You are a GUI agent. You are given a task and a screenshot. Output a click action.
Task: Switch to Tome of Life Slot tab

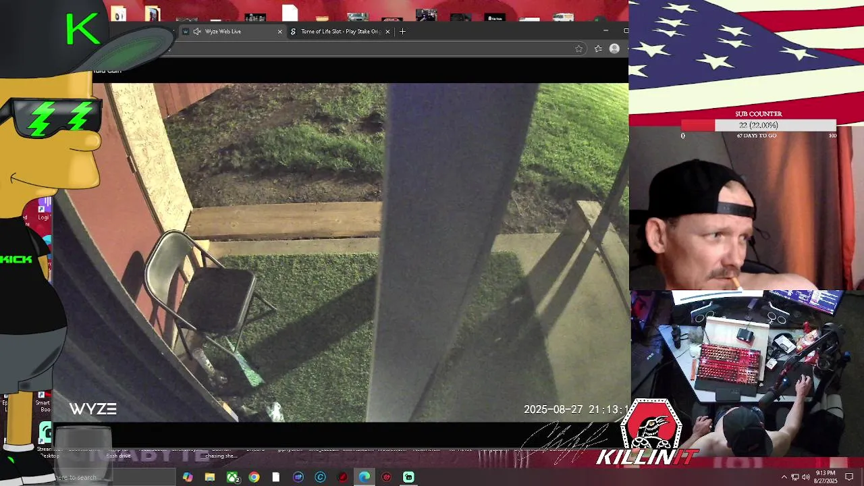pos(340,31)
